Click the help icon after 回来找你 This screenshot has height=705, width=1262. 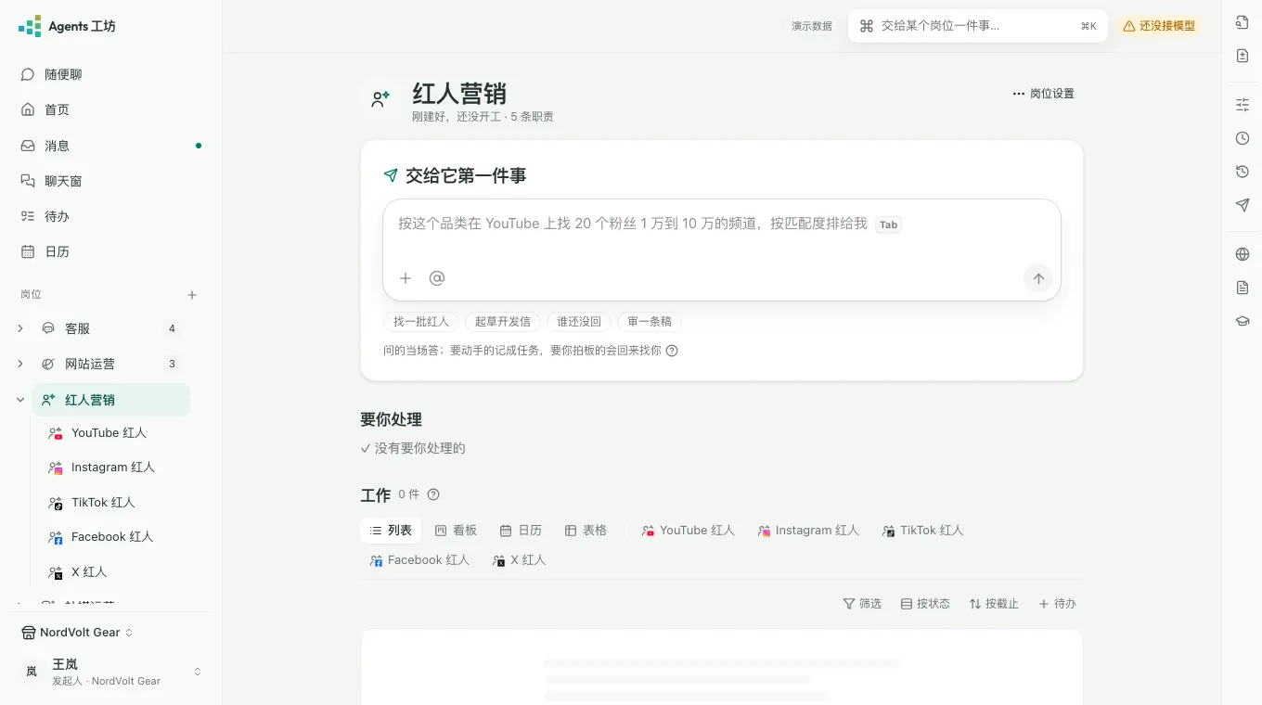coord(672,351)
